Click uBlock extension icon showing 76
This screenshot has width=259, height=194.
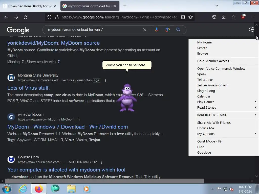[x=243, y=16]
